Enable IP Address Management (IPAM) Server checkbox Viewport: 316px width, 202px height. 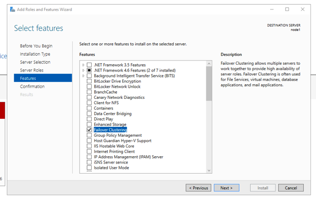coord(89,157)
